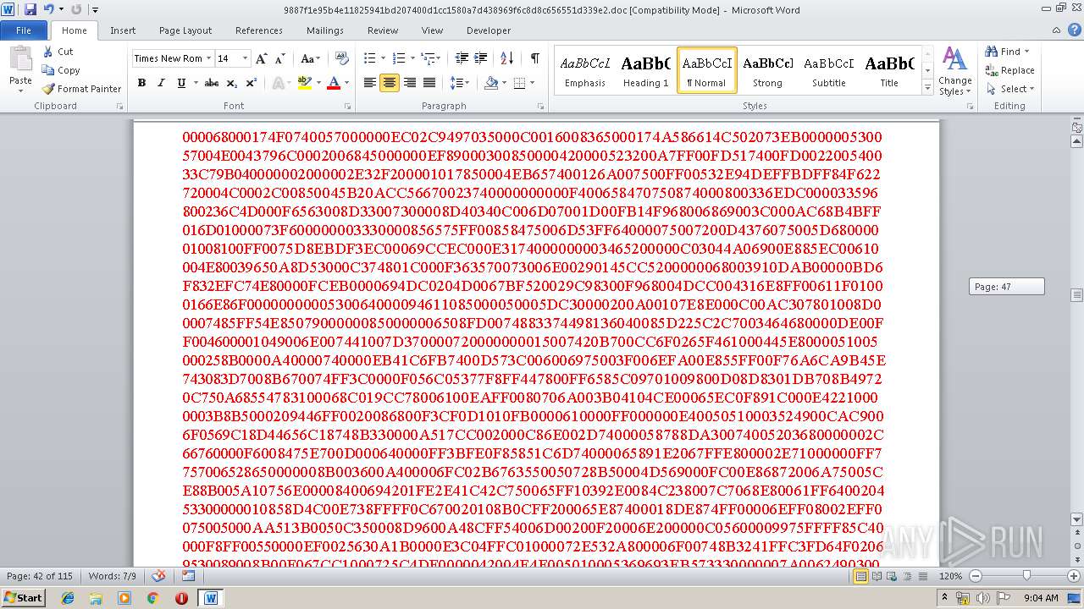The height and width of the screenshot is (609, 1084).
Task: Toggle Superscript formatting
Action: [251, 83]
